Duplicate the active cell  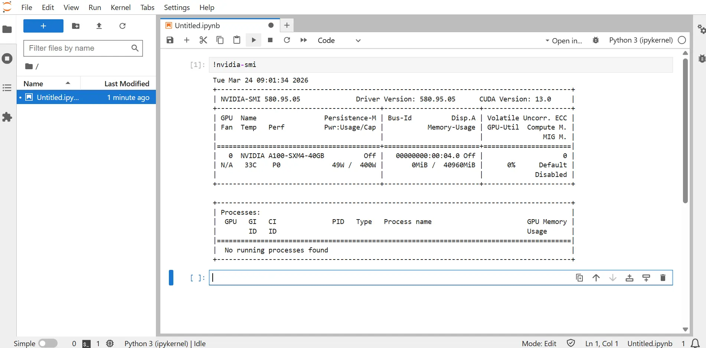(579, 278)
